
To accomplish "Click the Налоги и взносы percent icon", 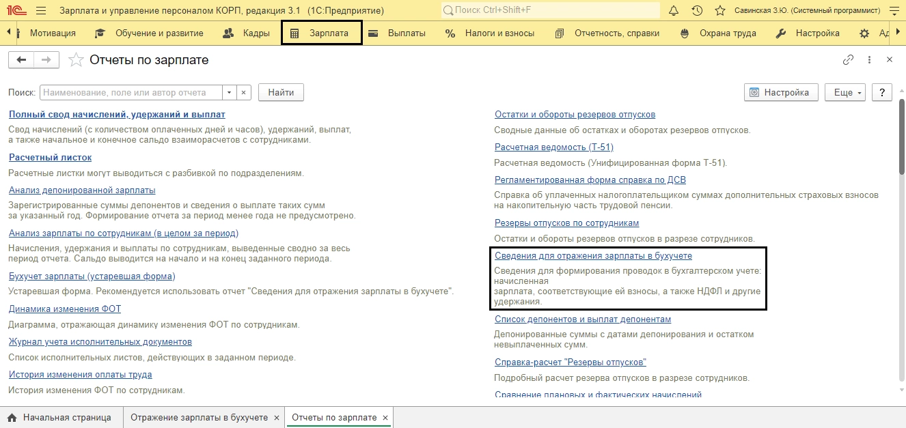I will (x=450, y=33).
